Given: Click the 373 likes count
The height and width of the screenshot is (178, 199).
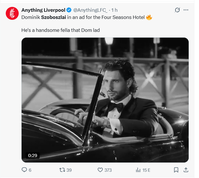Looking at the screenshot, I should (x=108, y=170).
